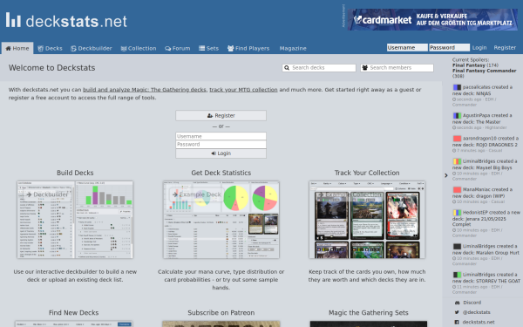Click the red swatch beside ManaManiac
Image resolution: width=523 pixels, height=327 pixels.
coord(457,189)
